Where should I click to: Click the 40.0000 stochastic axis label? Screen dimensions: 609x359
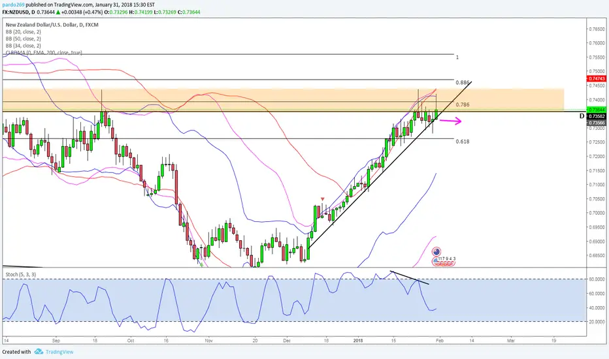597,308
